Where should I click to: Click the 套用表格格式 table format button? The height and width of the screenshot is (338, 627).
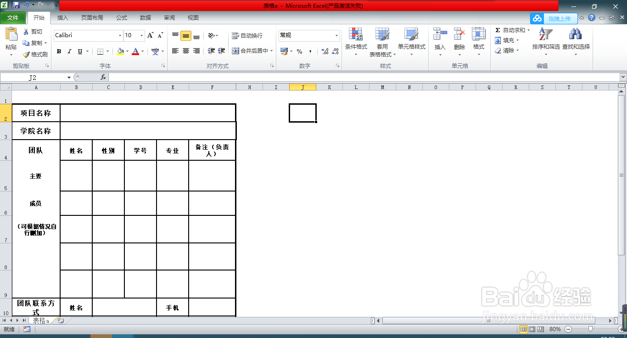coord(382,42)
